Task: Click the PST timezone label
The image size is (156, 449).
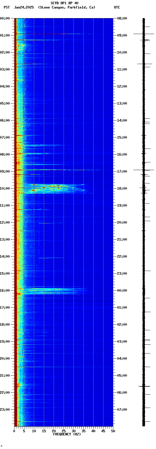Action: point(6,7)
